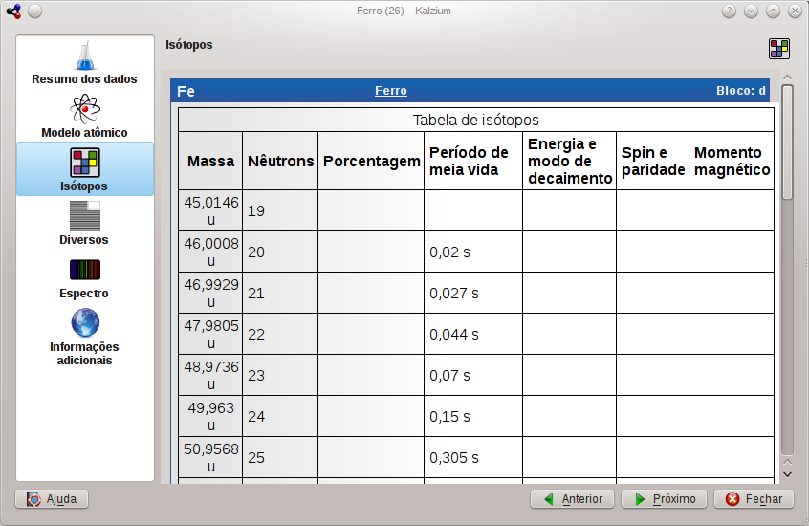Go to next element with Próximo
Screen dimensions: 809x526
[665, 499]
